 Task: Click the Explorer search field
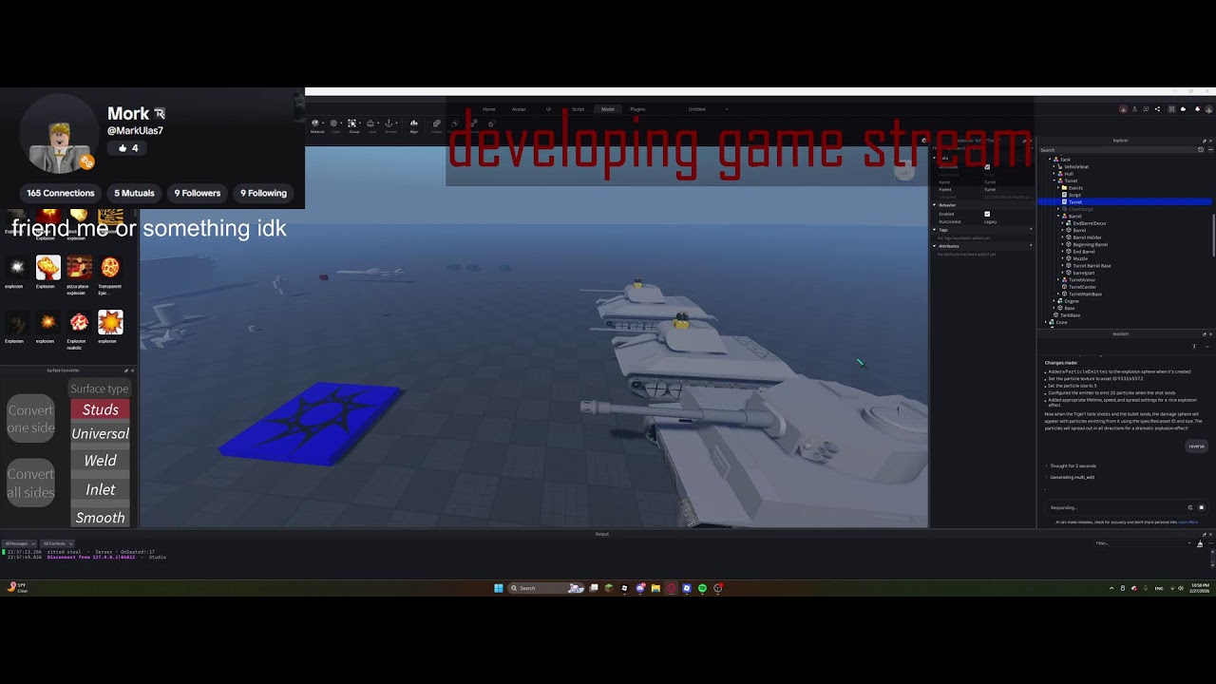coord(1116,150)
